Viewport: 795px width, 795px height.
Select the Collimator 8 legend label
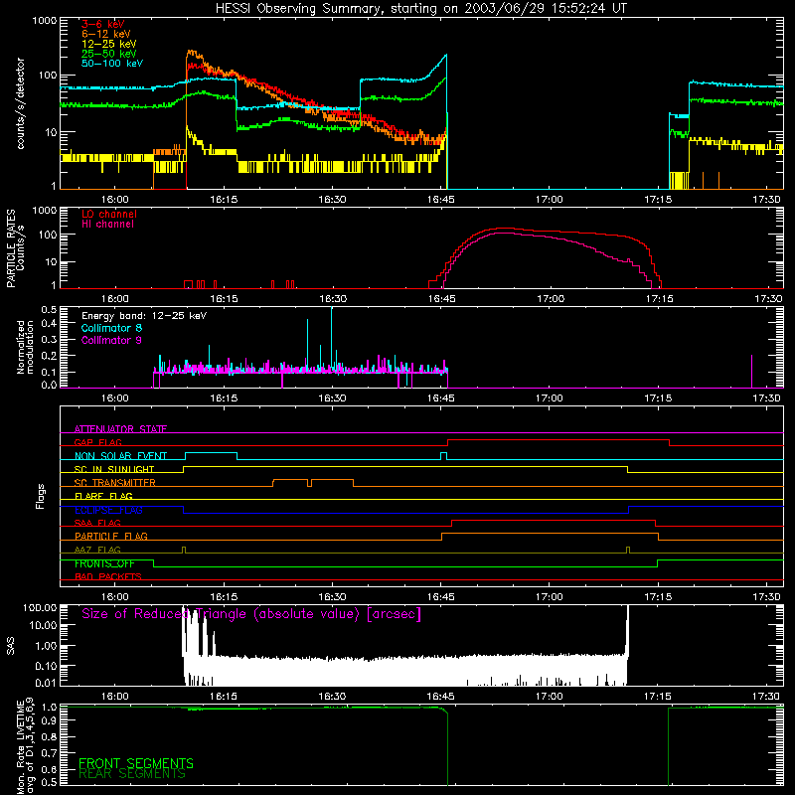click(x=111, y=328)
